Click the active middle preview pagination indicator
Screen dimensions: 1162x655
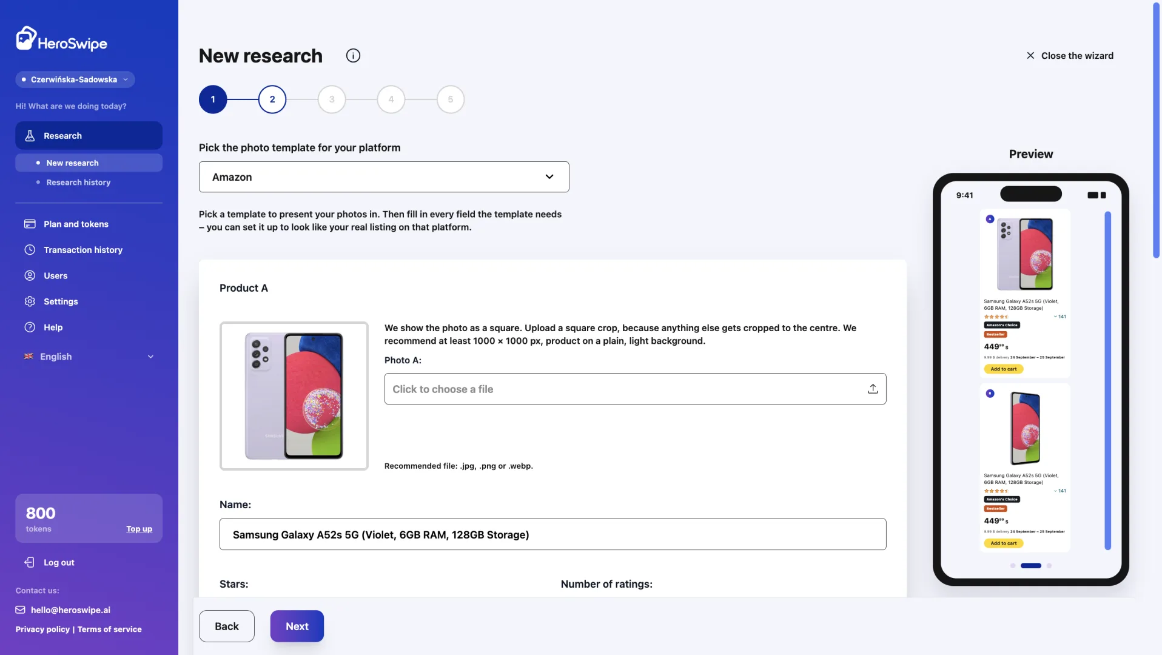[1031, 566]
